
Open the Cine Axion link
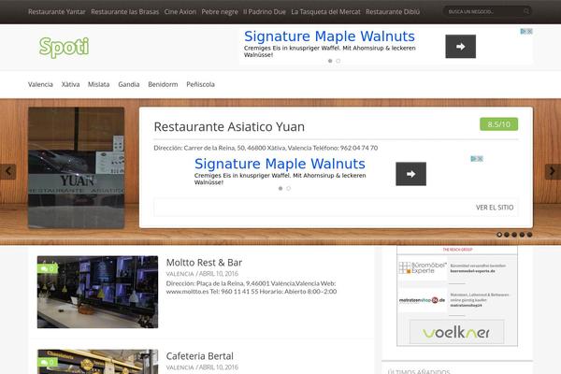pos(180,12)
